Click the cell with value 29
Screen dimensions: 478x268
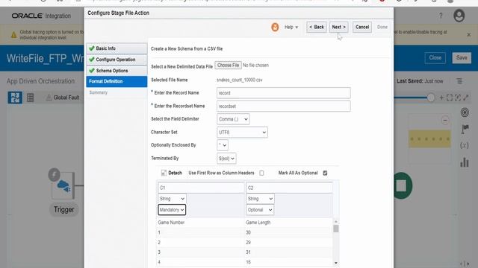pos(248,243)
